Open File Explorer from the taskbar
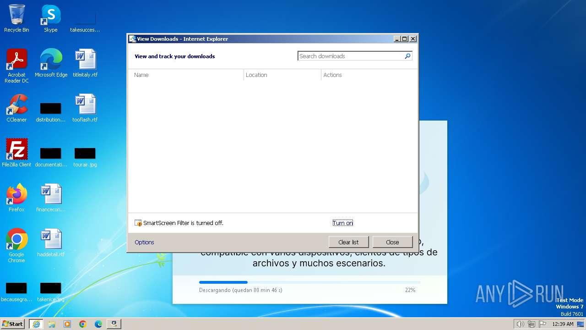 tap(52, 324)
